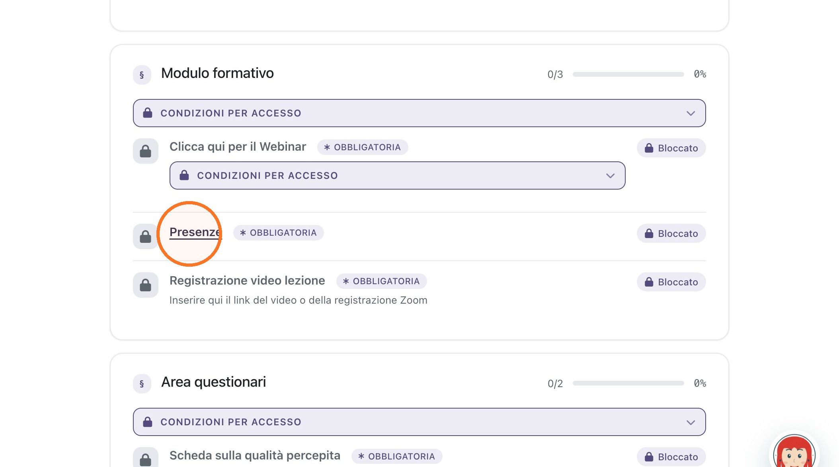Viewport: 839px width, 467px height.
Task: Click the Bloccato badge for the Webinar item
Action: 671,148
